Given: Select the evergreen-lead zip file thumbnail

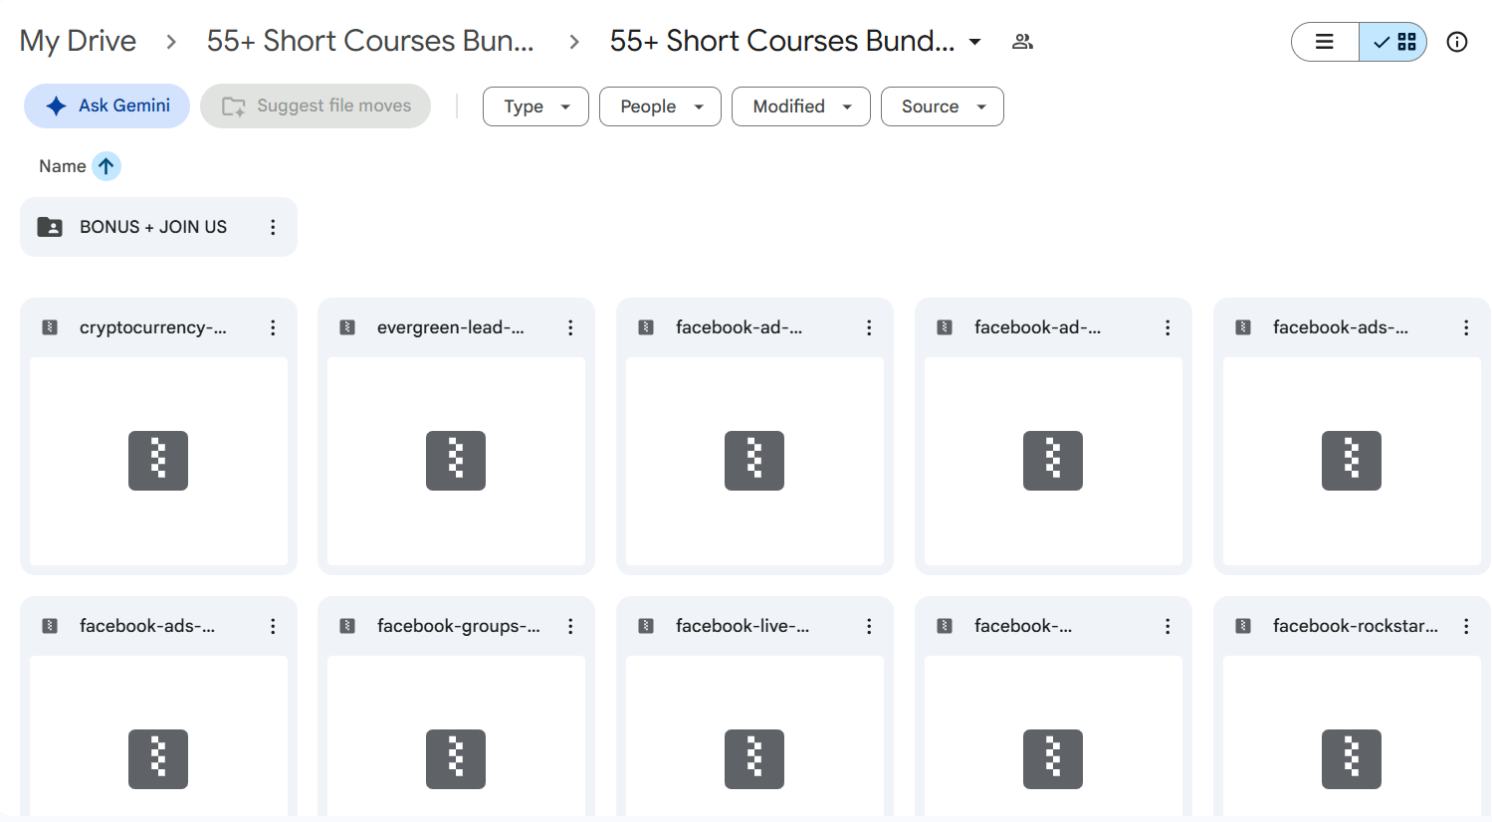Looking at the screenshot, I should point(456,461).
